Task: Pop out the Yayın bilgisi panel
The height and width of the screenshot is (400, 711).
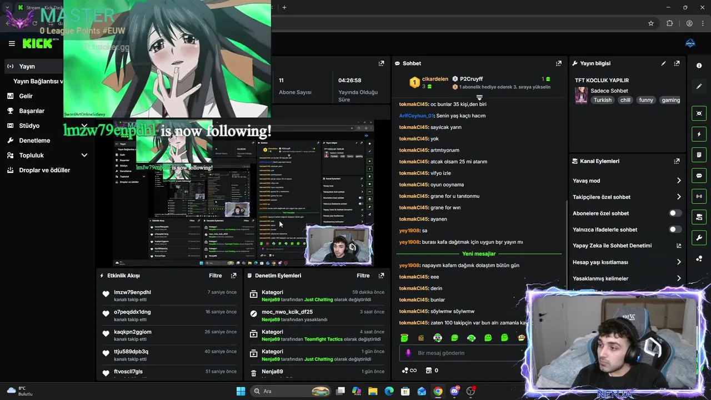Action: click(677, 63)
